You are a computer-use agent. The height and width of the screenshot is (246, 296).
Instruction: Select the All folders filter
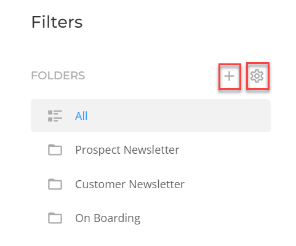(x=151, y=116)
